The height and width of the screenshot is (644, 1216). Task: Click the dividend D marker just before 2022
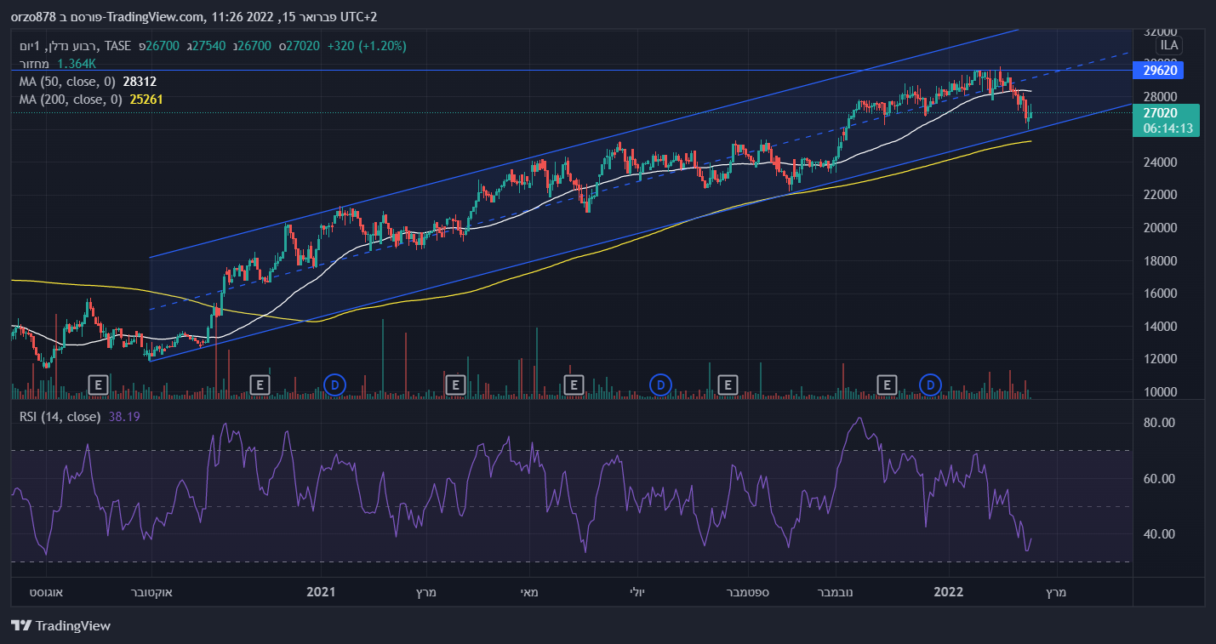click(933, 385)
